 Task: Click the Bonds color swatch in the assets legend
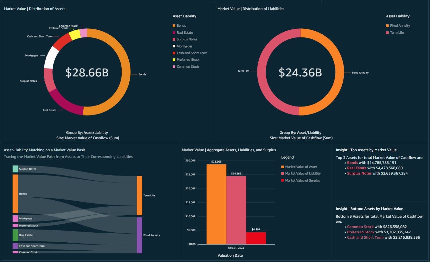click(x=174, y=26)
